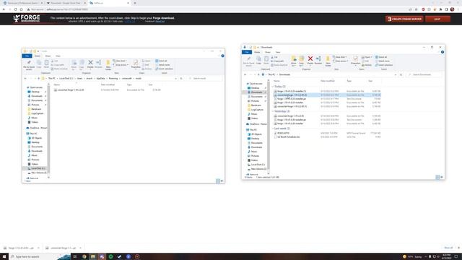
Task: Click the red SKIP button
Action: click(437, 19)
